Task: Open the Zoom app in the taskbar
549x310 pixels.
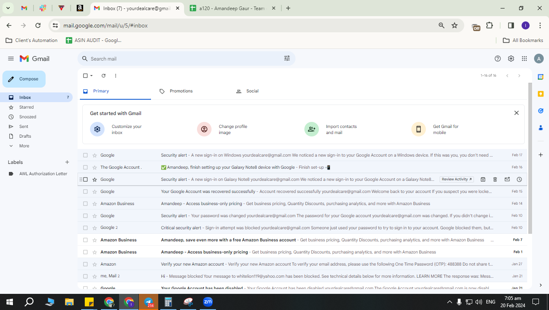Action: 208,302
